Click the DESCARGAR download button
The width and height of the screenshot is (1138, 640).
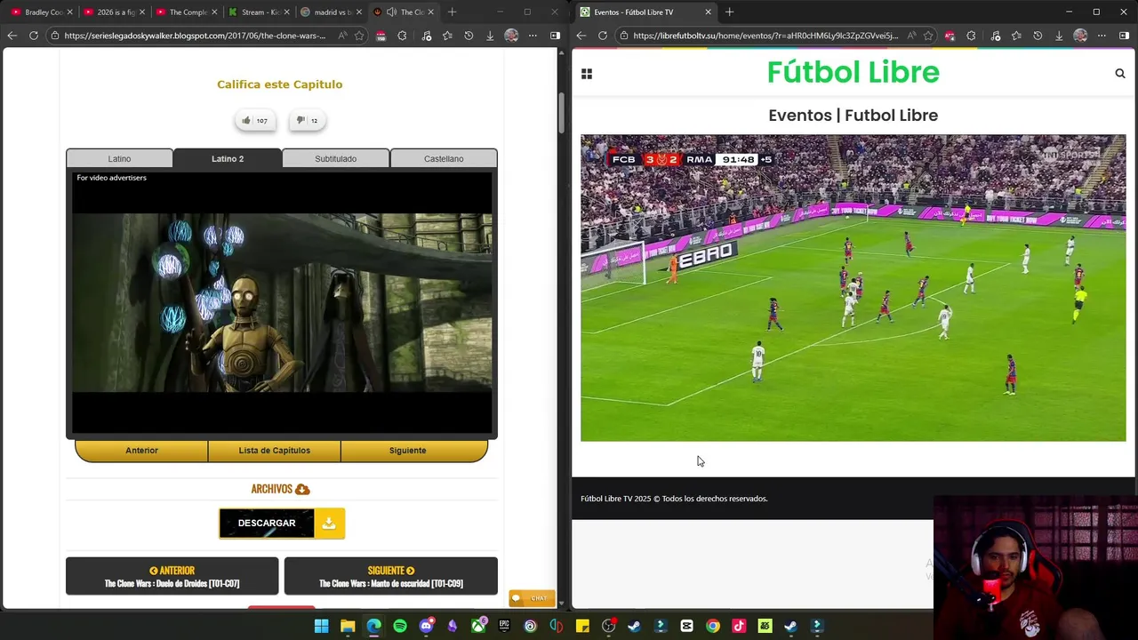267,524
